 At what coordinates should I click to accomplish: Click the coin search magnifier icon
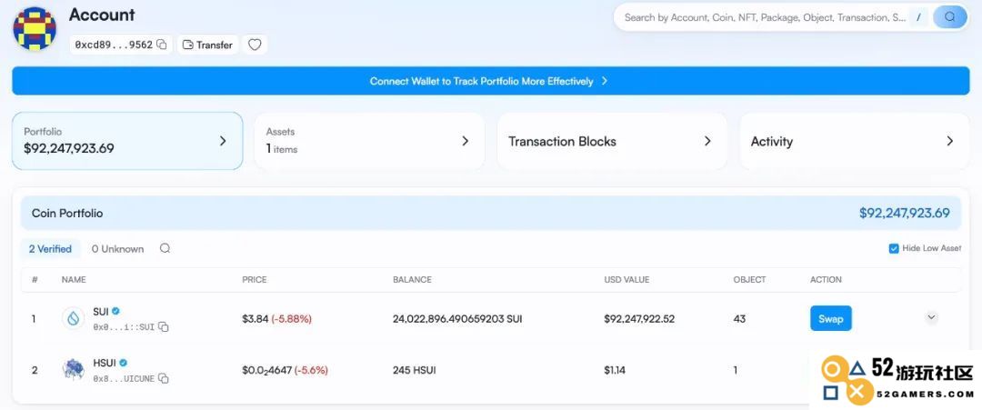click(165, 248)
